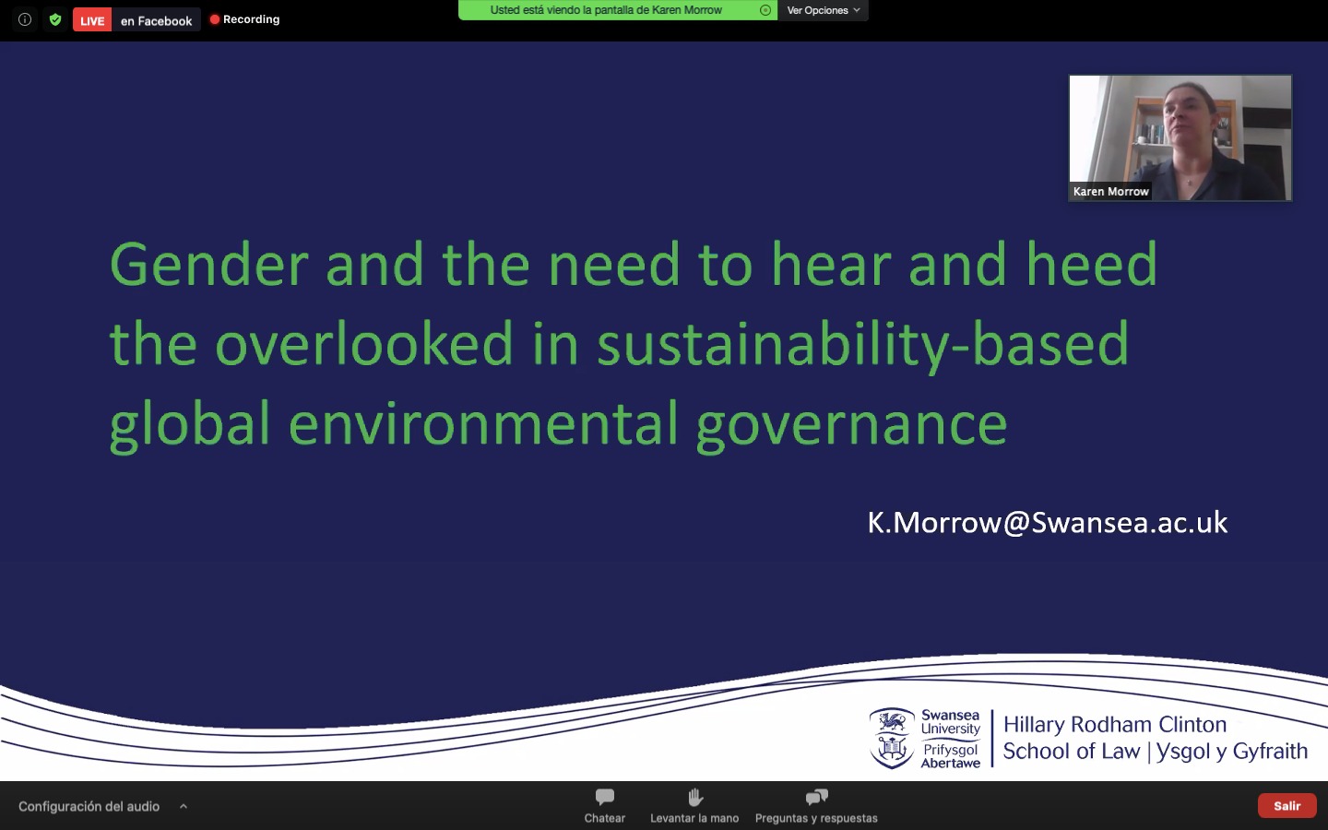Viewport: 1328px width, 830px height.
Task: Expand the audio settings chevron arrow
Action: pos(184,806)
